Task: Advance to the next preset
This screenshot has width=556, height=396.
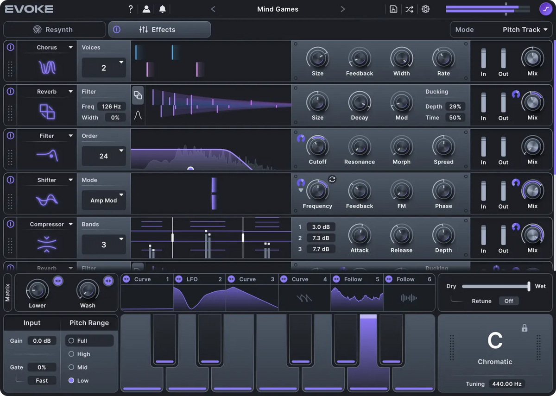Action: (x=343, y=9)
